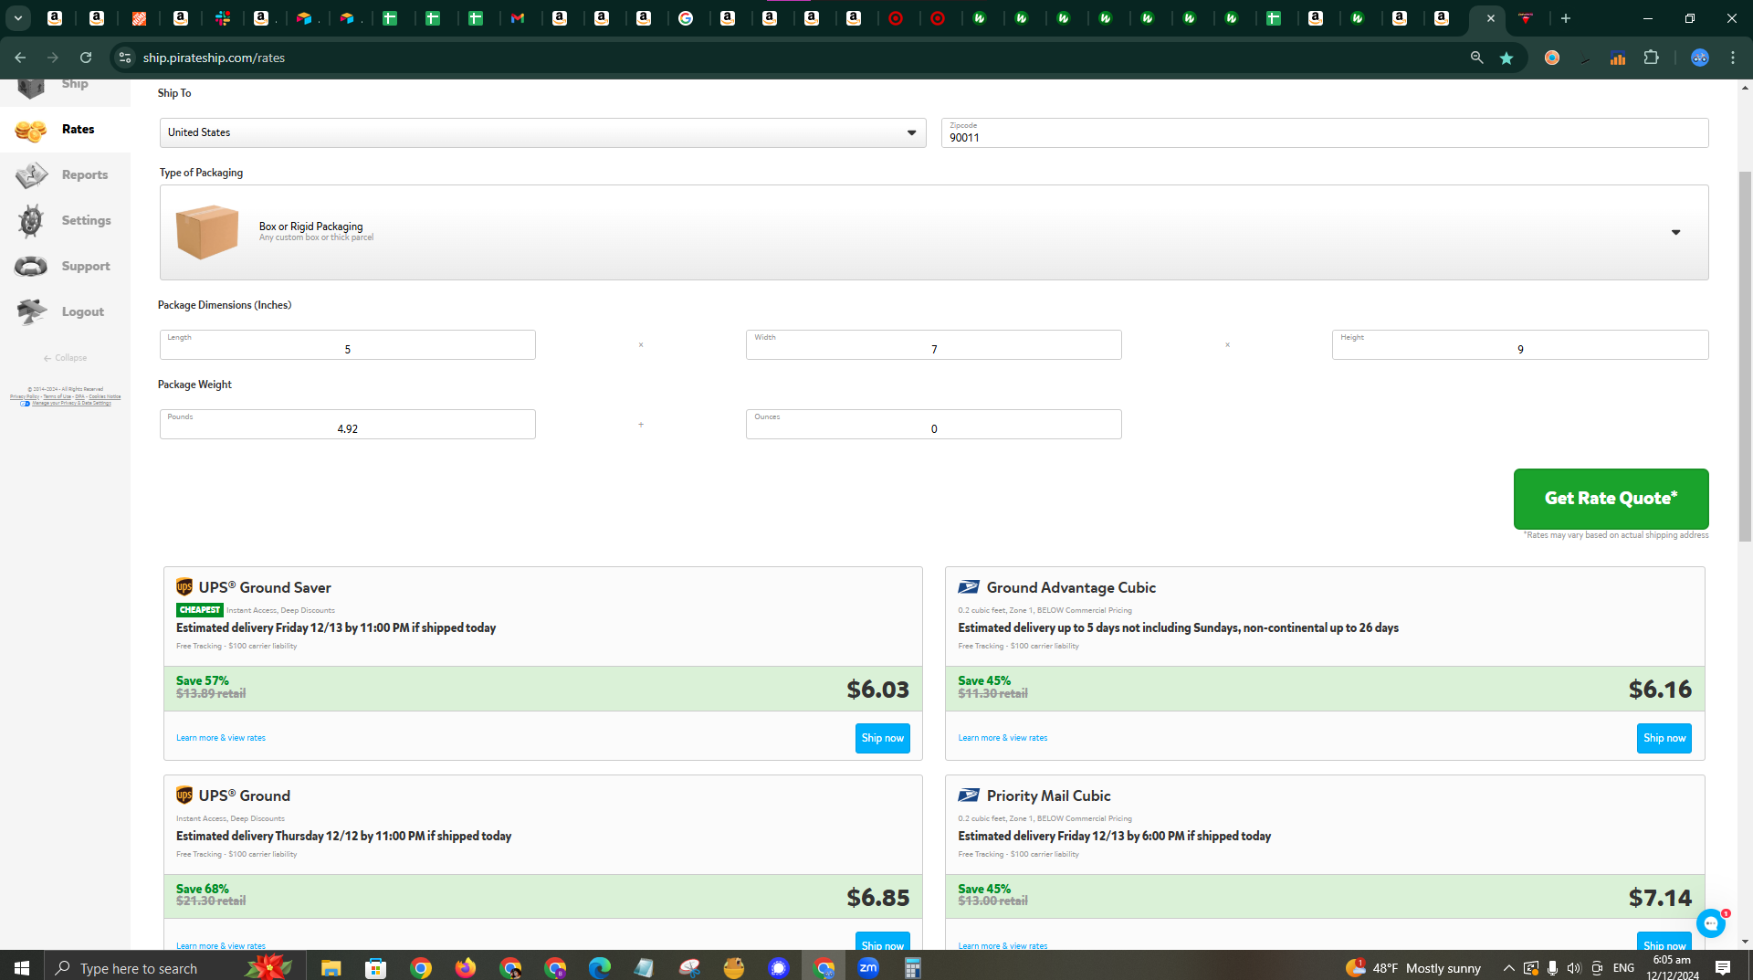The image size is (1753, 980).
Task: Open the Ship To country dropdown
Action: [x=542, y=132]
